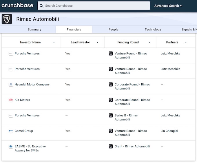Click the Camel Group logo icon
This screenshot has height=163, width=197.
point(11,131)
